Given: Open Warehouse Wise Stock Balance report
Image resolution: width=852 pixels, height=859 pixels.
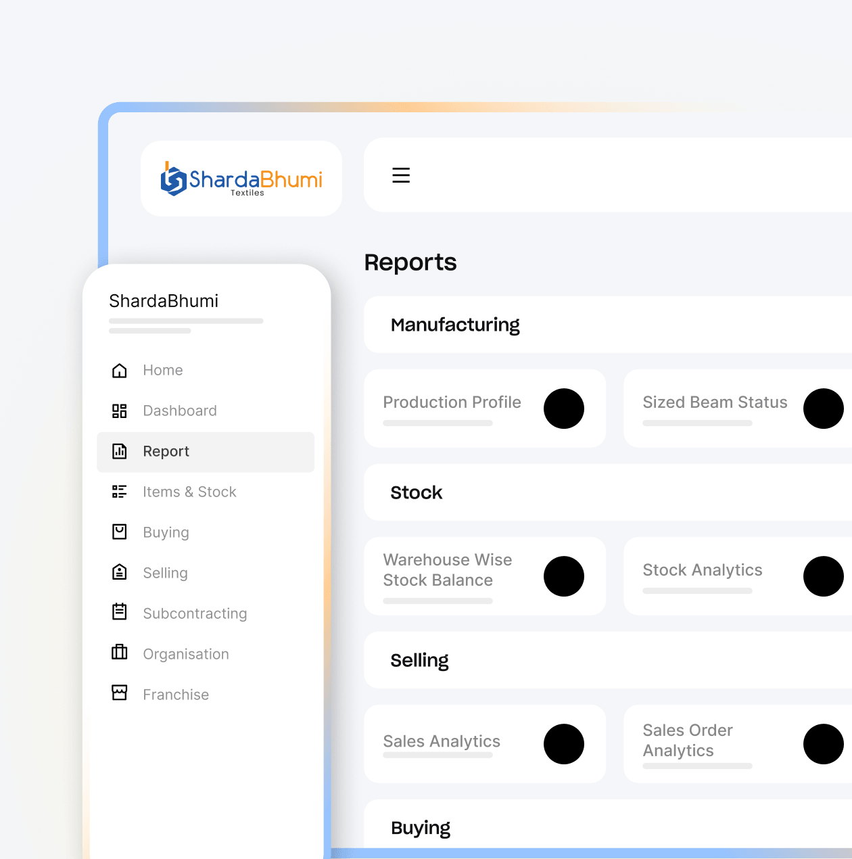Looking at the screenshot, I should tap(485, 576).
